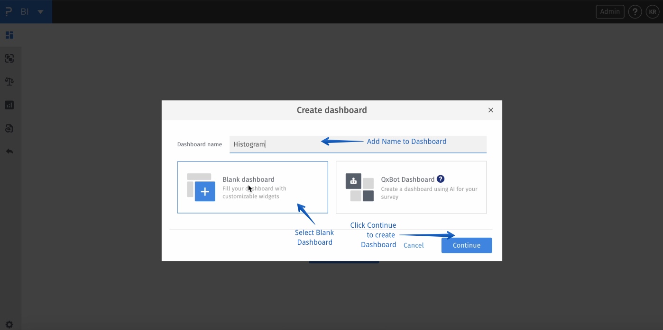Screen dimensions: 663x330
Task: Click the QxBot robot tile icon
Action: click(353, 181)
